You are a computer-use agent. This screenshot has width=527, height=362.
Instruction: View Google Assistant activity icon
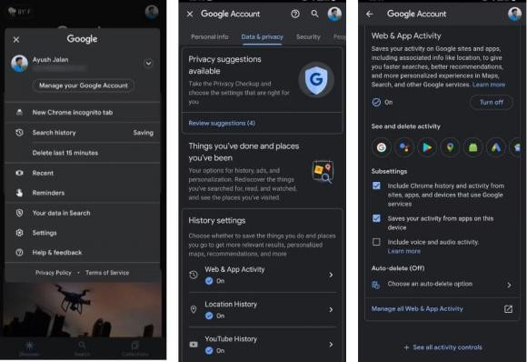click(404, 147)
